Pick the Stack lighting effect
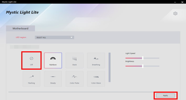 [74, 60]
